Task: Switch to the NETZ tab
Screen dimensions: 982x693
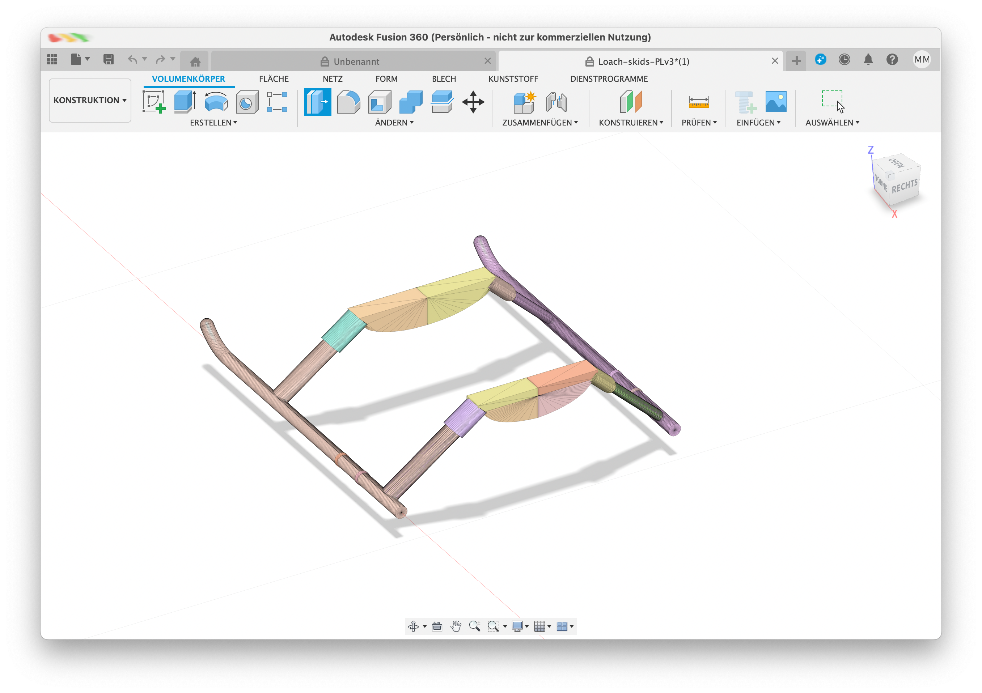Action: coord(333,79)
